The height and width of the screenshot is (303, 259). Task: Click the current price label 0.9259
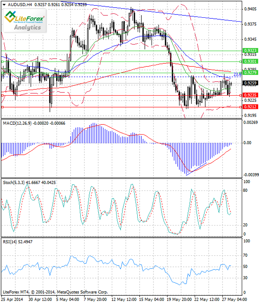[x=250, y=83]
